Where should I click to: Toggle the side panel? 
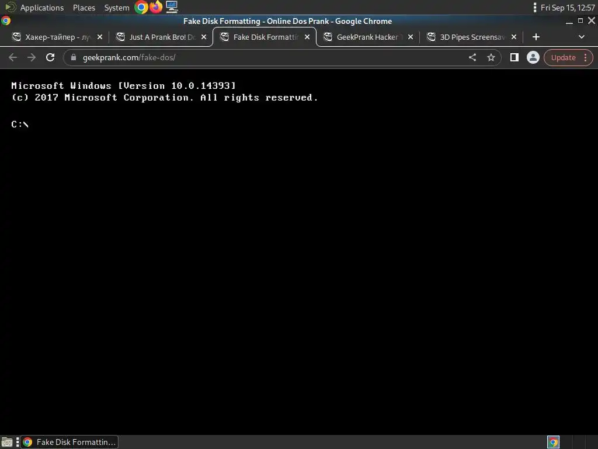514,58
